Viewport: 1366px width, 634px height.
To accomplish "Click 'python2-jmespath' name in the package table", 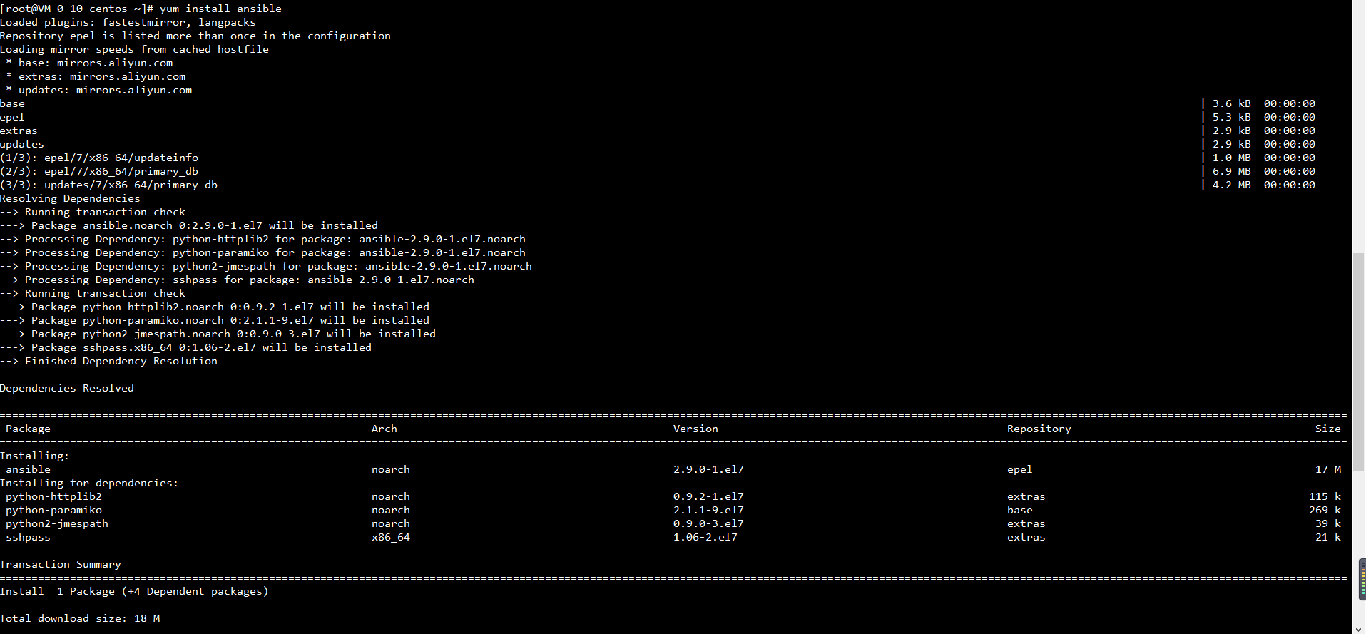I will click(57, 523).
